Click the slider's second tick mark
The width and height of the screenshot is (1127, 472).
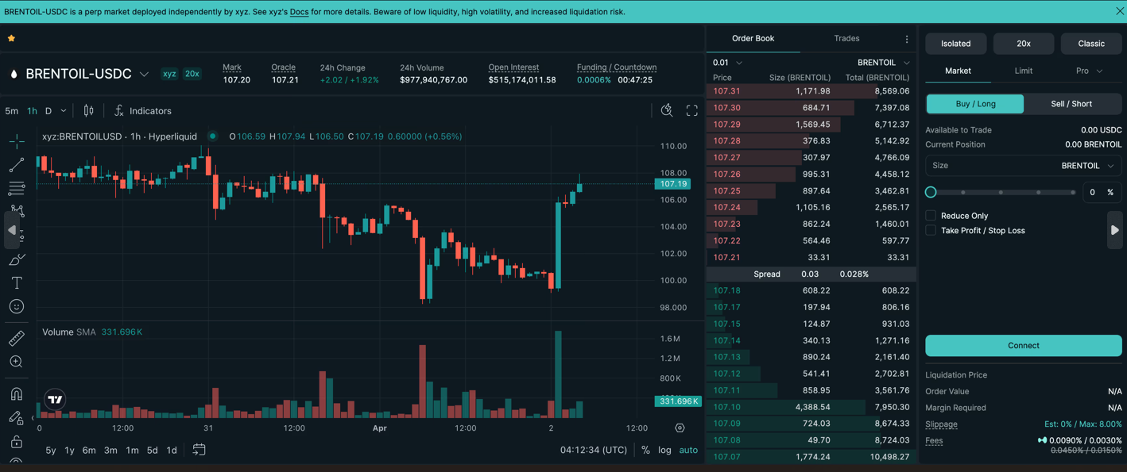coord(1001,192)
